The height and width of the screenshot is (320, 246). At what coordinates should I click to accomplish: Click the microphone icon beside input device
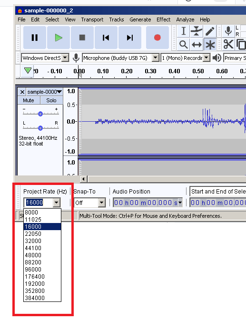(76, 58)
